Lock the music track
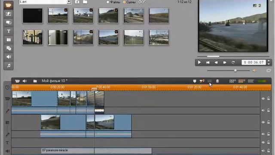This screenshot has height=155, width=275. click(269, 151)
